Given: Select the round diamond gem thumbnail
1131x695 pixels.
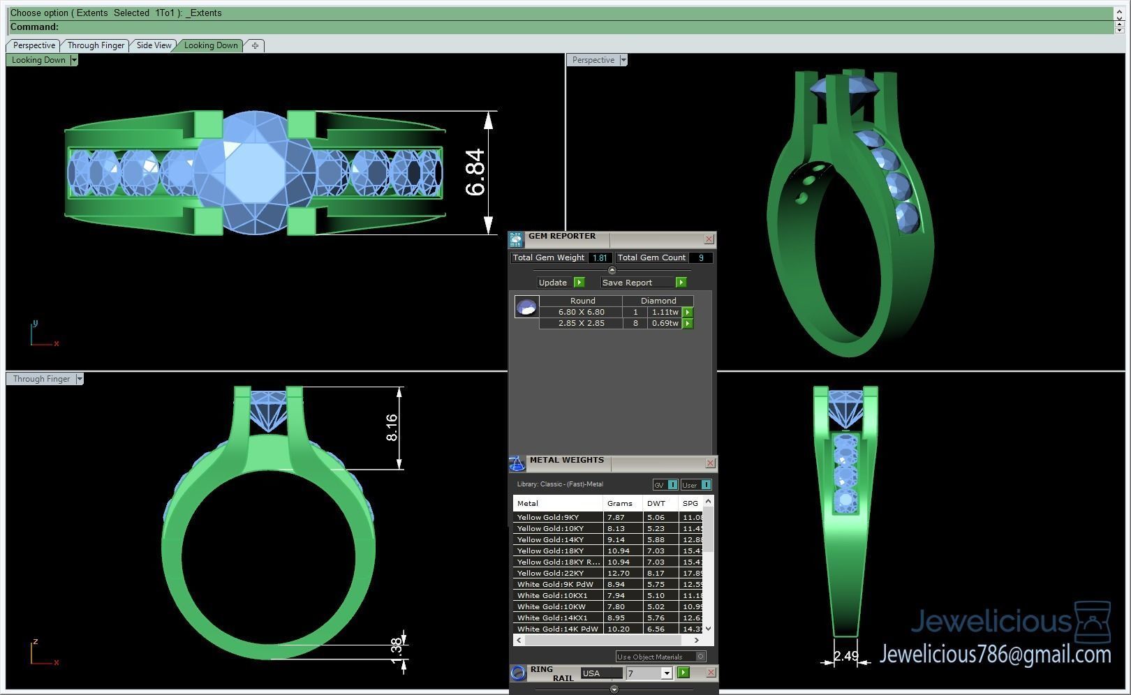Looking at the screenshot, I should click(x=526, y=306).
